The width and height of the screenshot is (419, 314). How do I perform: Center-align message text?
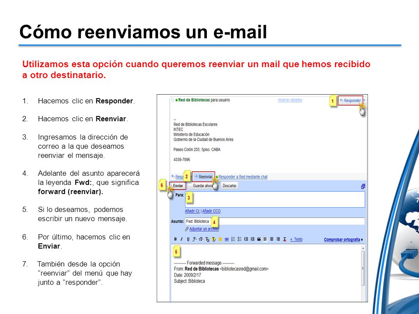point(272,239)
